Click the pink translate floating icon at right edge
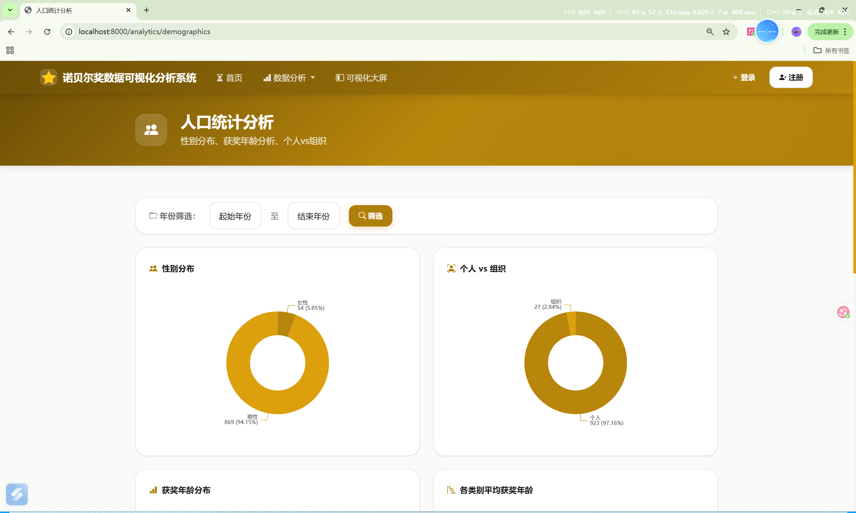Image resolution: width=856 pixels, height=513 pixels. (843, 312)
